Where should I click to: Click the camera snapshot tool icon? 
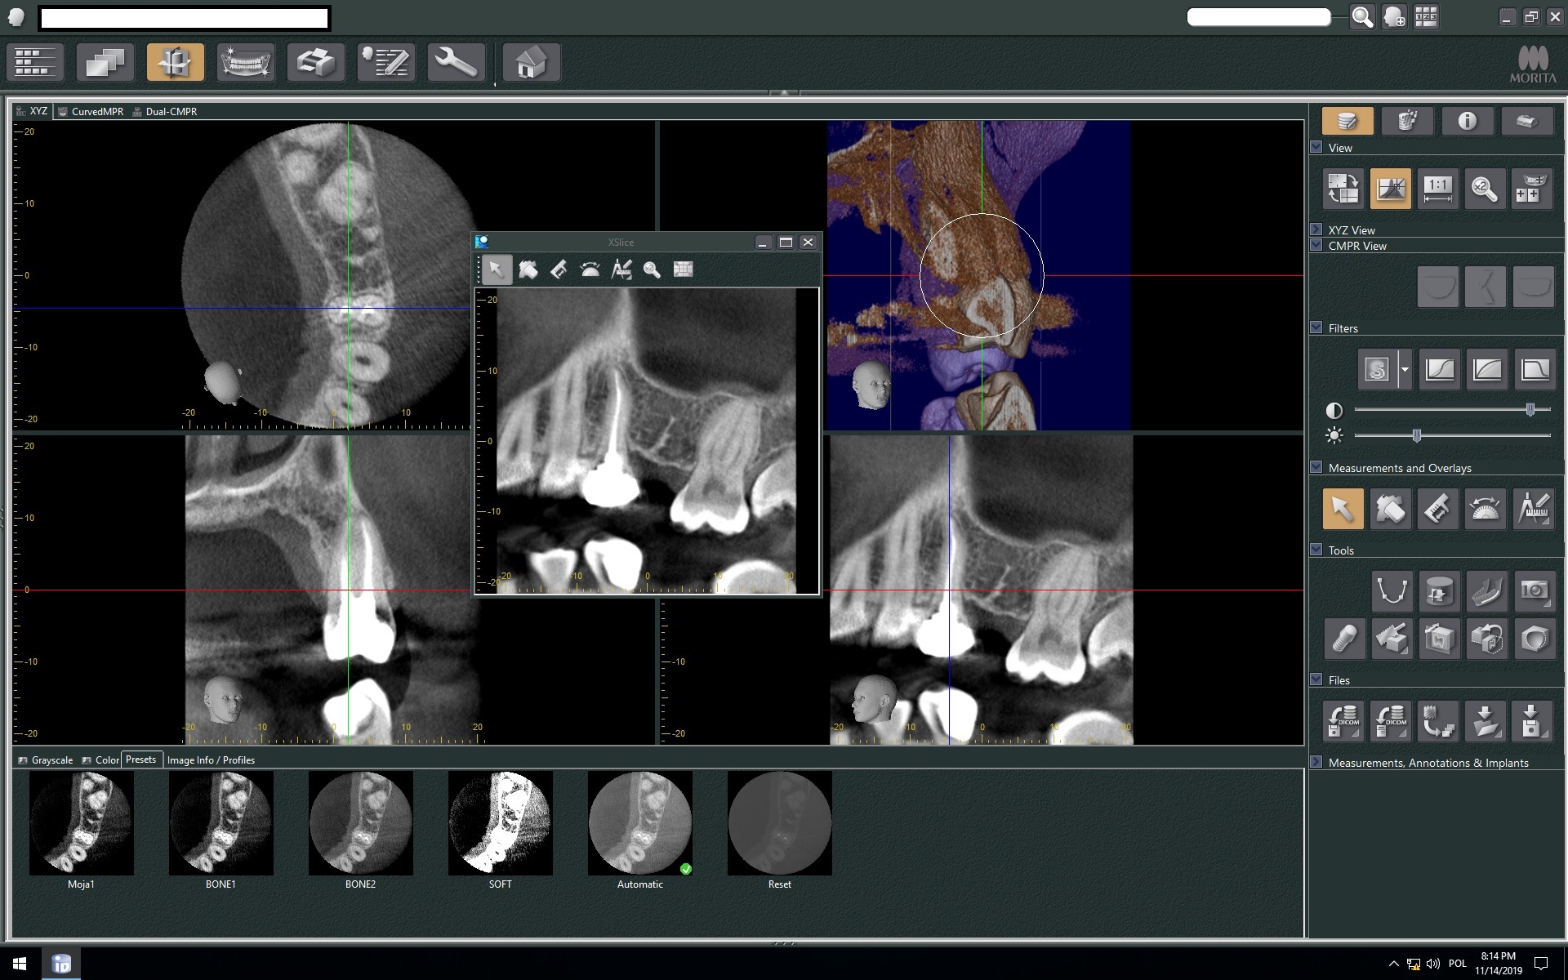coord(1533,590)
